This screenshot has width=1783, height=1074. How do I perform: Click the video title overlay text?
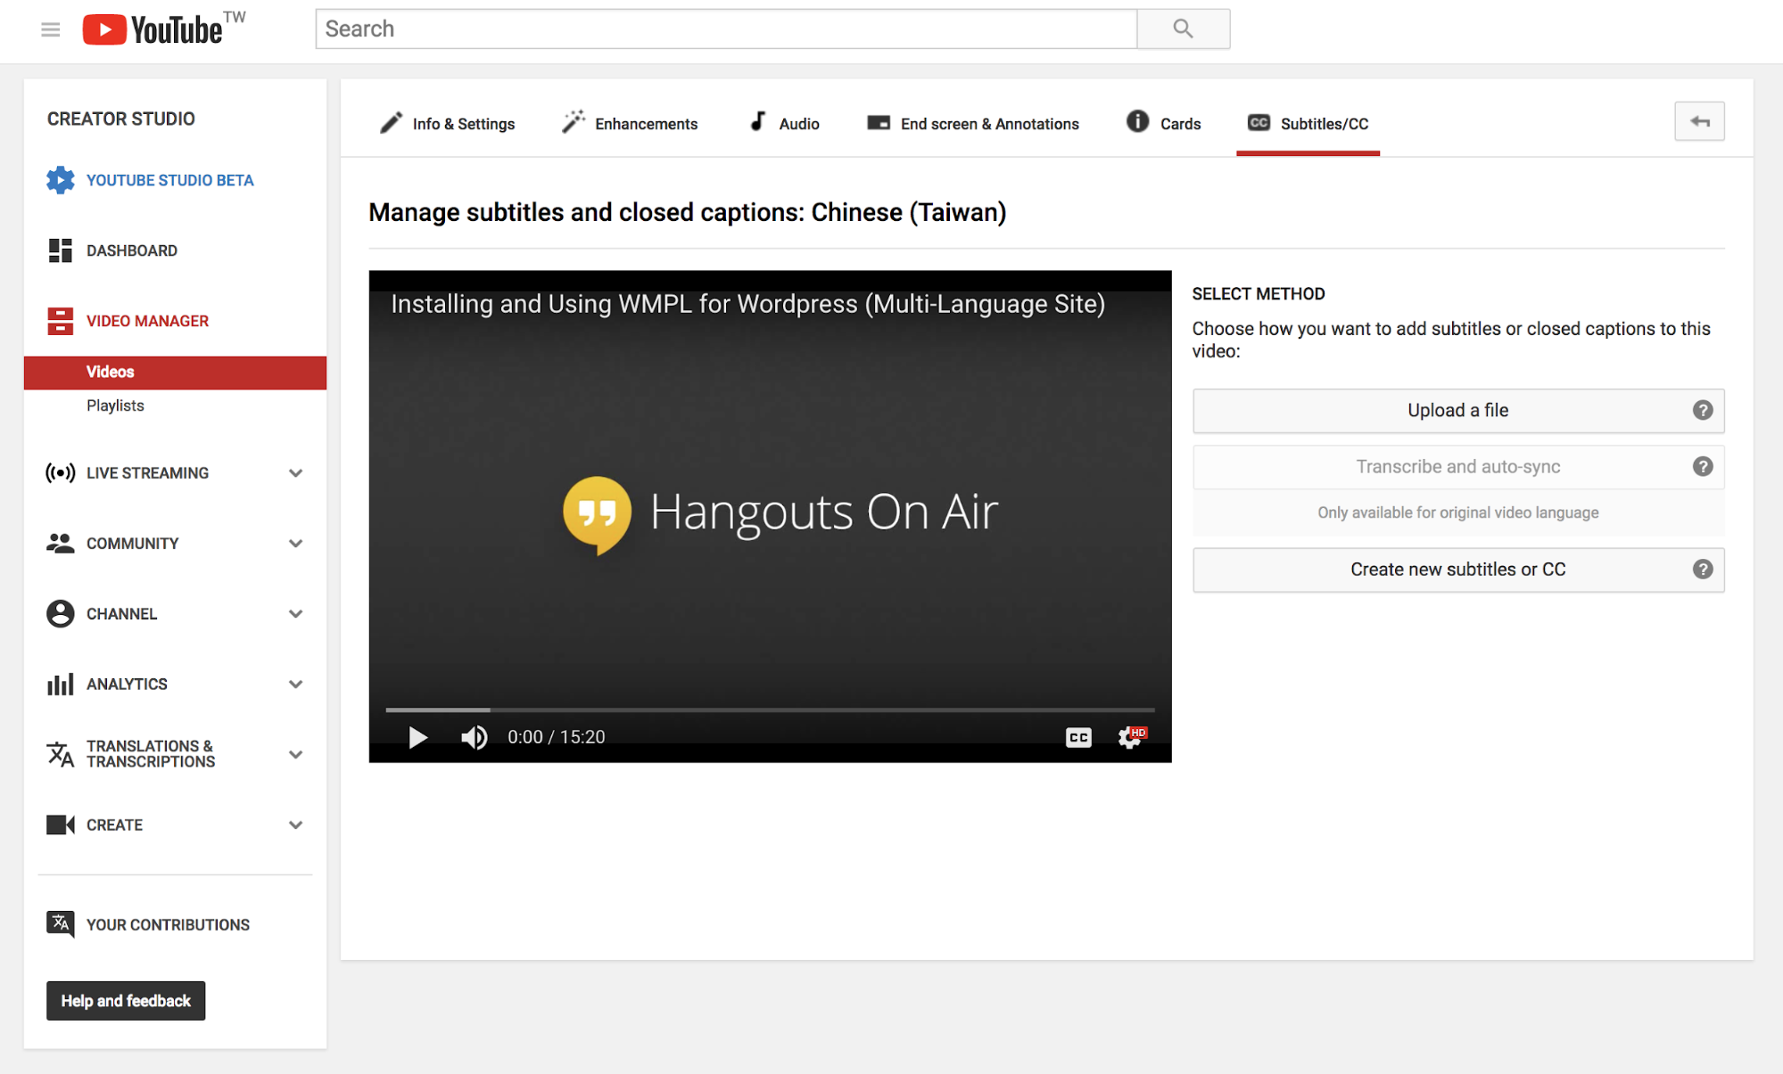click(x=747, y=304)
